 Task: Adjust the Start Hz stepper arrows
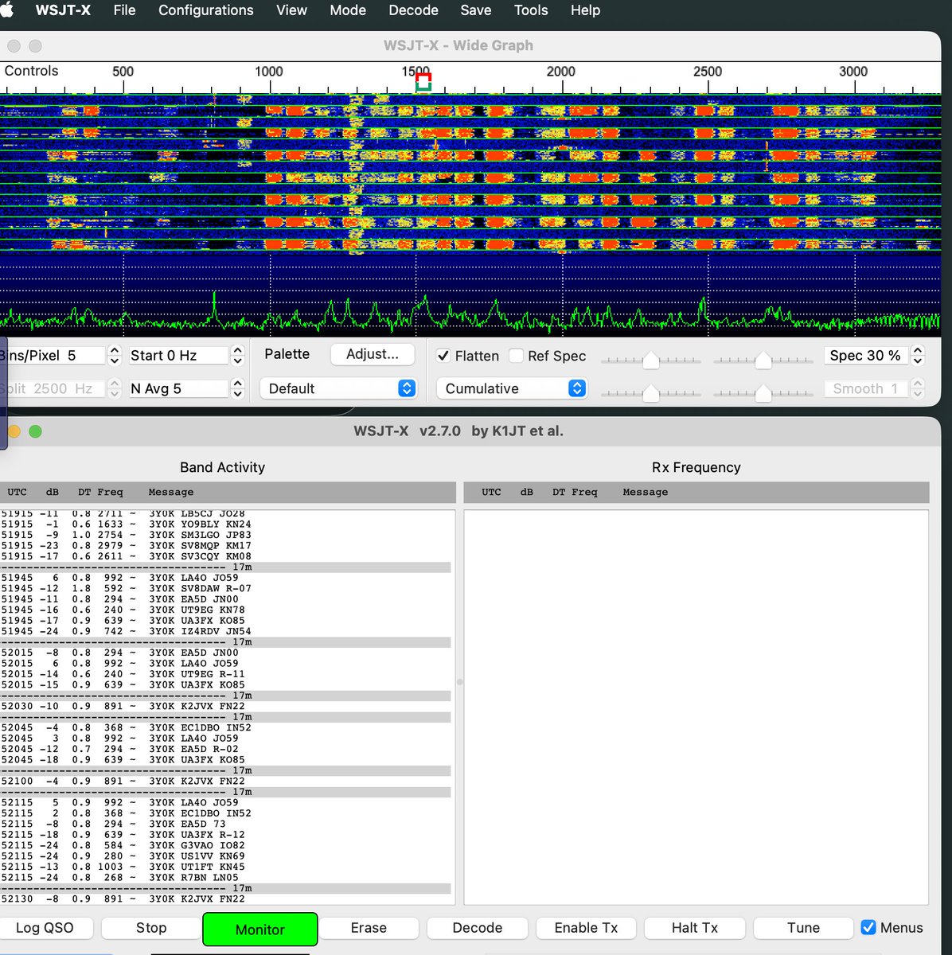point(237,356)
